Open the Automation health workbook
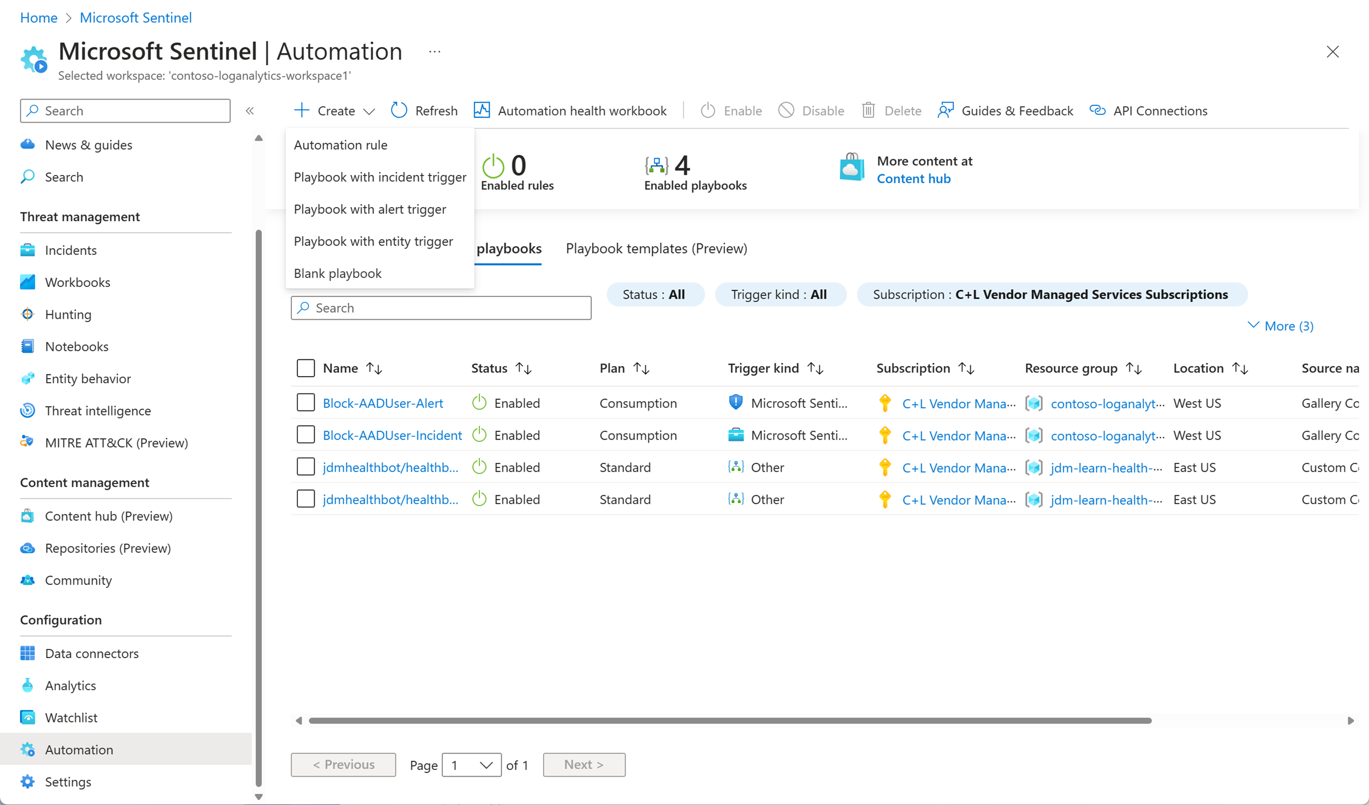Viewport: 1369px width, 805px height. [x=570, y=110]
